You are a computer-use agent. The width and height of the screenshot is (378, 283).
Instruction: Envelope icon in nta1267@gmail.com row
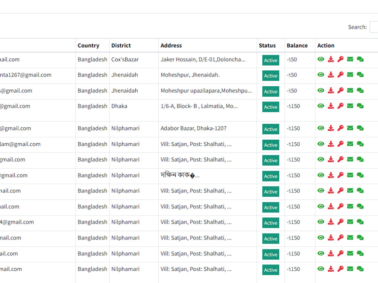350,75
